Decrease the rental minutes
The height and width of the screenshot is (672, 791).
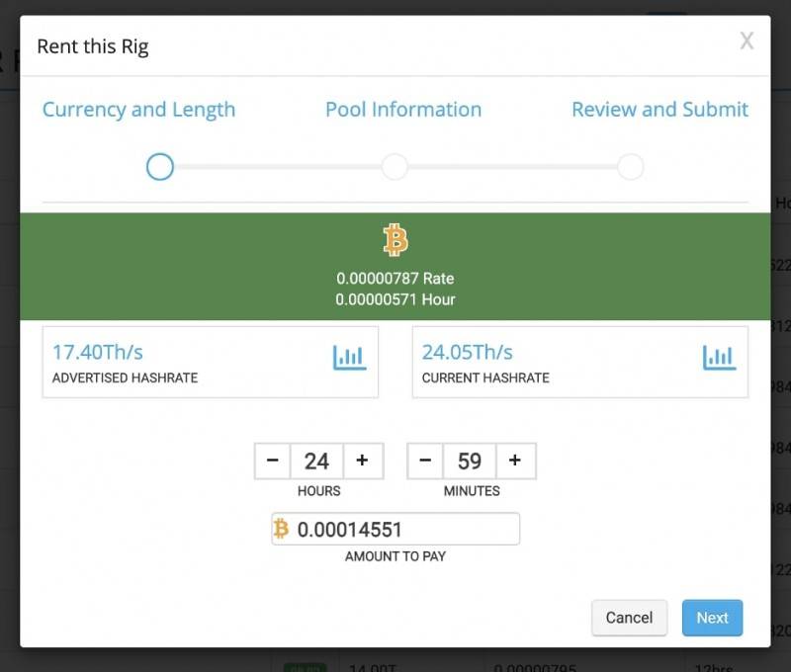425,461
